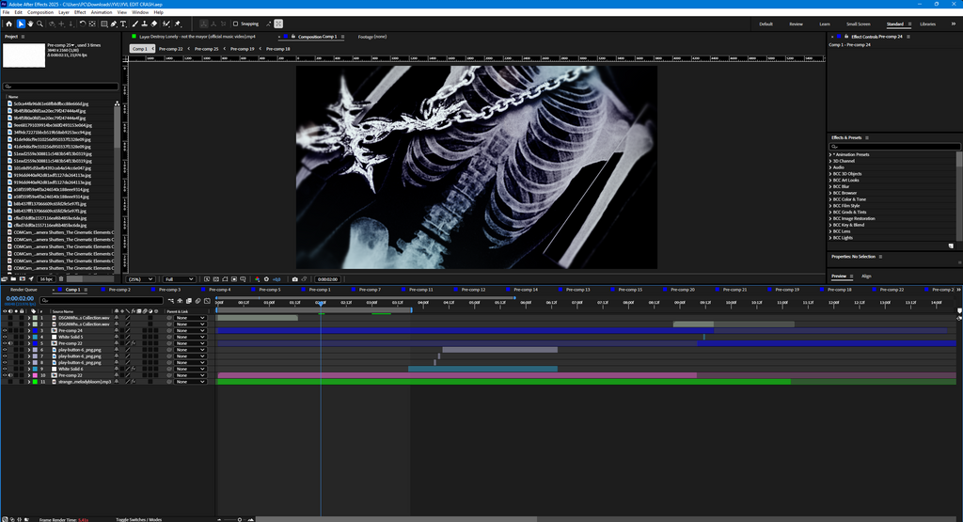Viewport: 963px width, 522px height.
Task: Open the Animation menu
Action: coord(102,12)
